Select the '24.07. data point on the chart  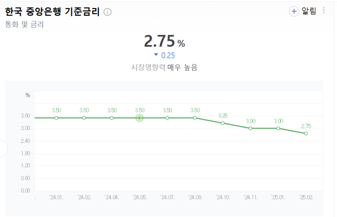click(x=167, y=118)
